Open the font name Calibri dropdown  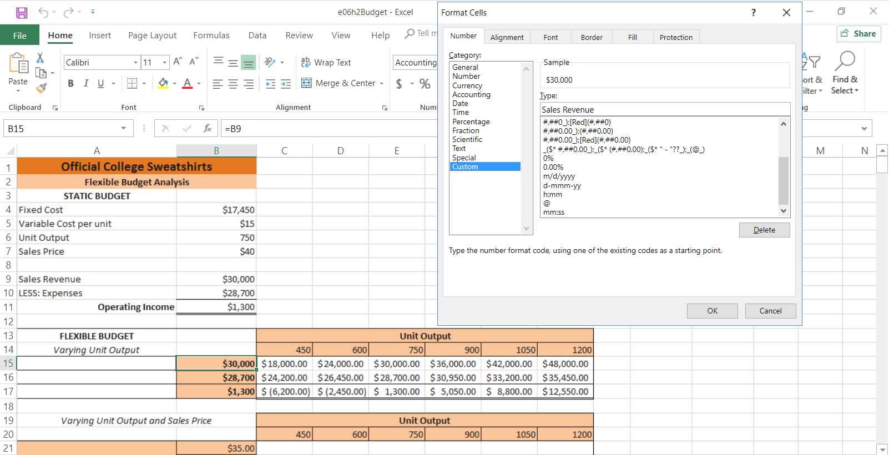tap(135, 63)
